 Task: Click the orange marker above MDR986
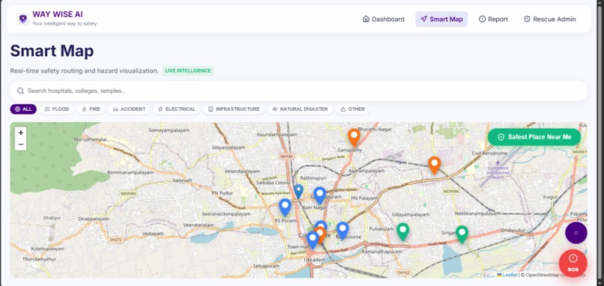coord(434,165)
